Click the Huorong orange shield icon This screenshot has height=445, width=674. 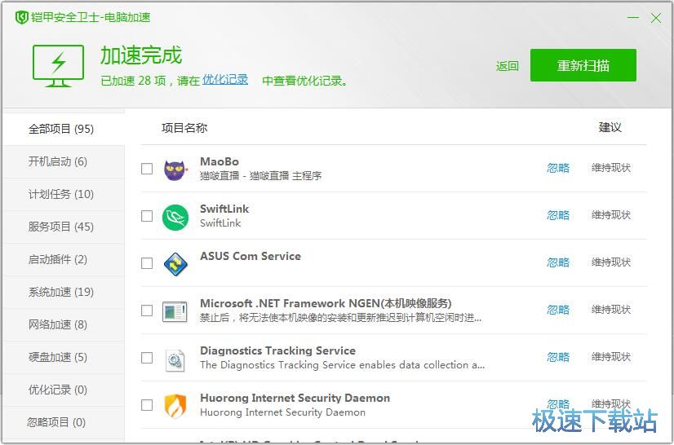(x=175, y=406)
